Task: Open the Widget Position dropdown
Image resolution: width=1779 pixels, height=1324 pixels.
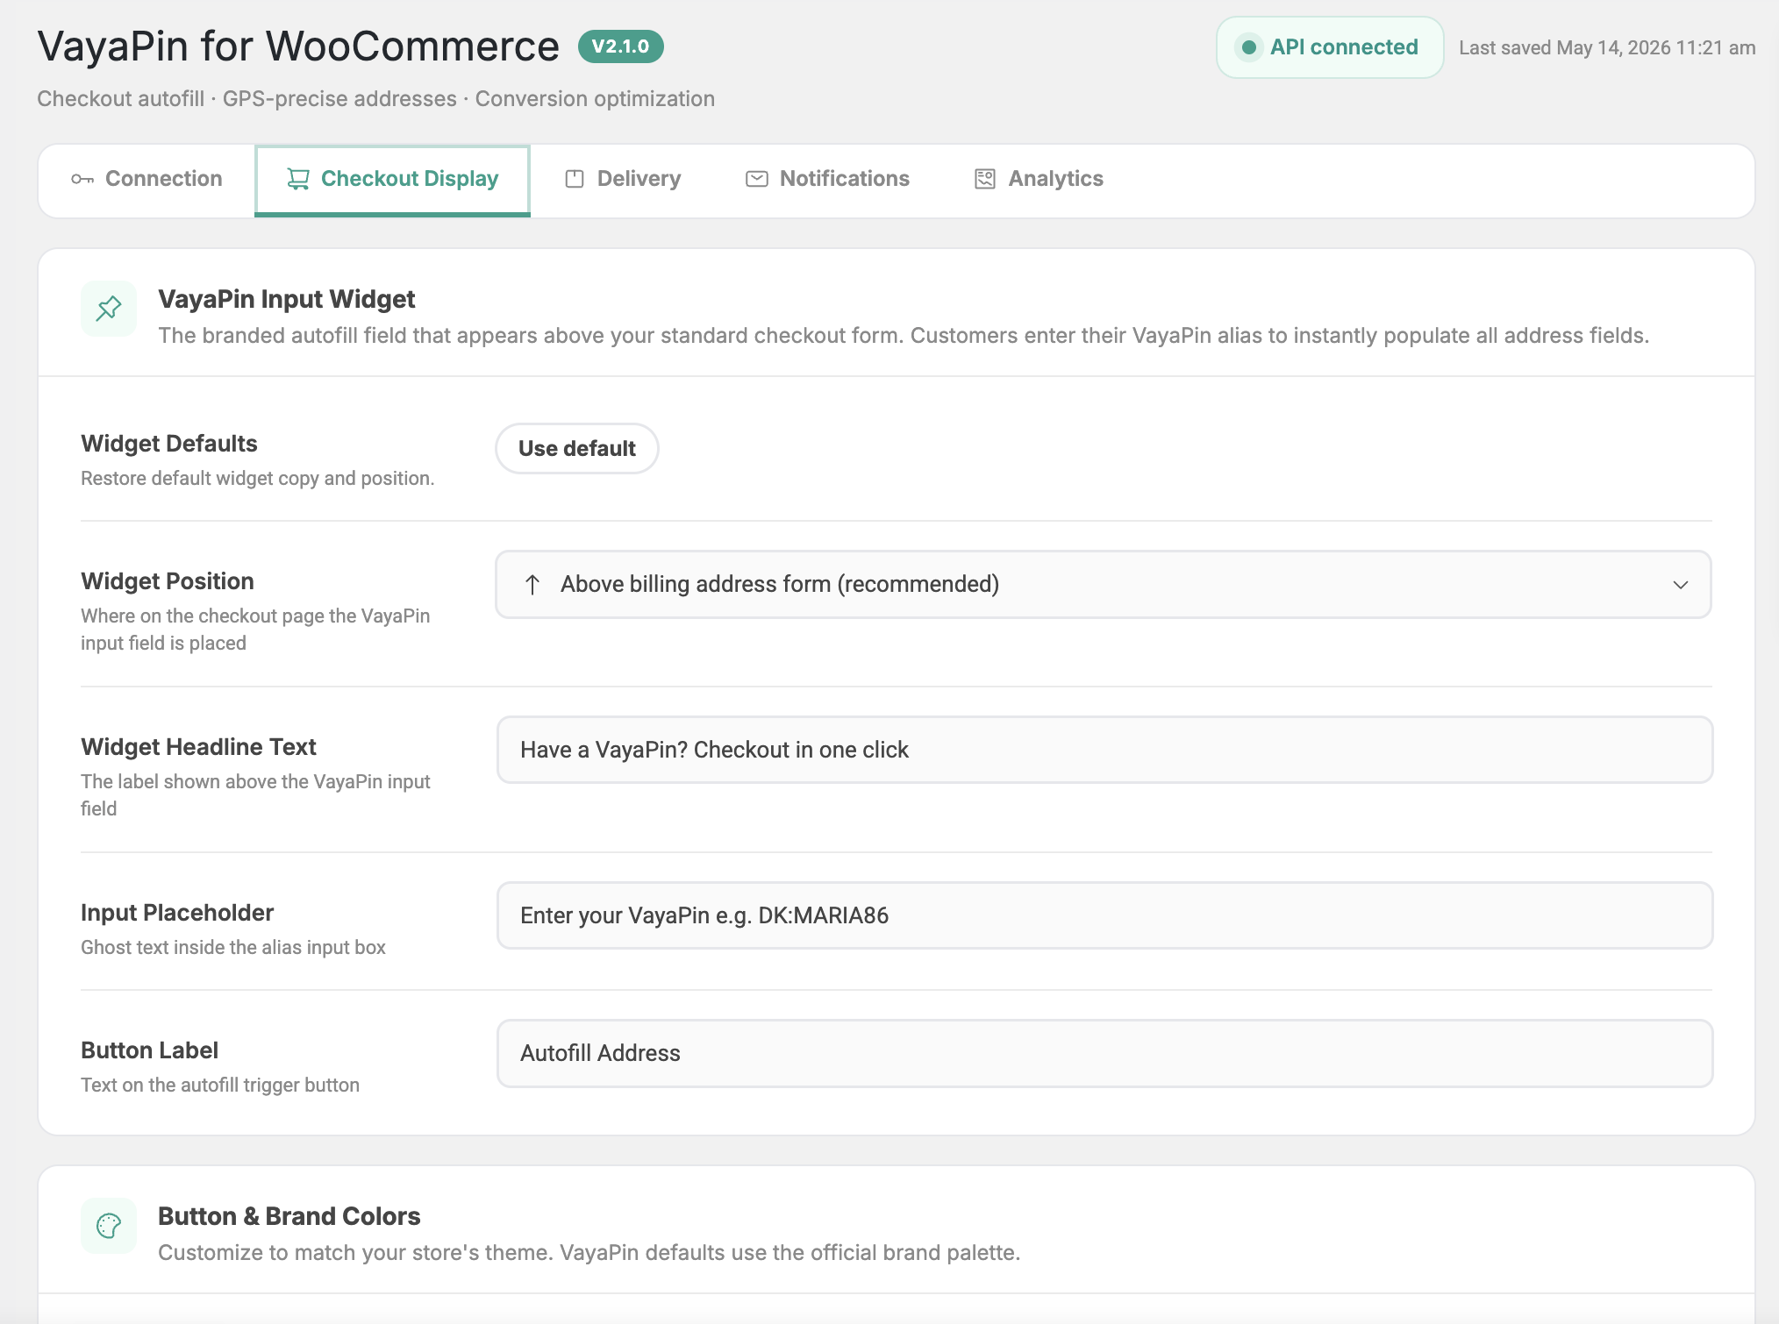Action: click(1104, 585)
